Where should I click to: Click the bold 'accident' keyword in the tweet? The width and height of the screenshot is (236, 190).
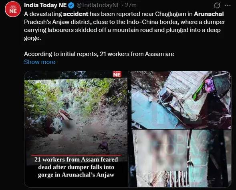coord(76,14)
